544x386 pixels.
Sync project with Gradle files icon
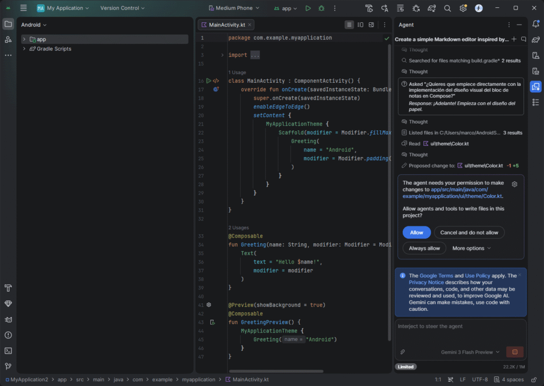[x=431, y=8]
